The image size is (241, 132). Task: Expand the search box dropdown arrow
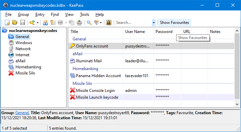pyautogui.click(x=154, y=23)
